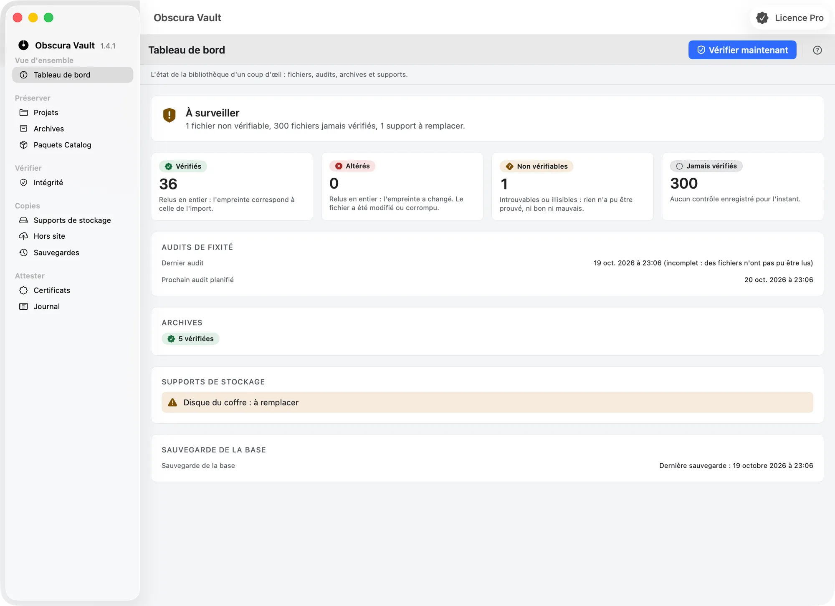835x606 pixels.
Task: Click the À surveiller warning shield icon
Action: point(169,115)
